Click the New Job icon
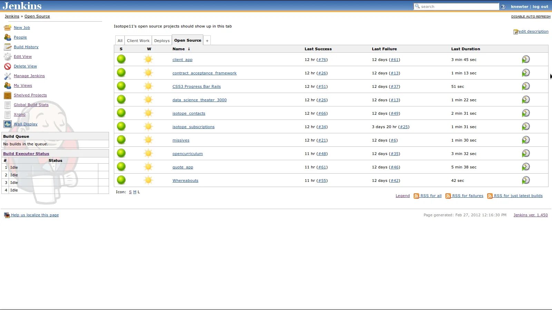 (x=8, y=28)
